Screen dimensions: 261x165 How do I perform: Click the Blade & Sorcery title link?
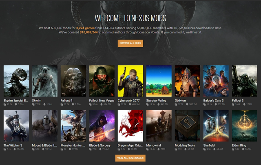click(100, 145)
